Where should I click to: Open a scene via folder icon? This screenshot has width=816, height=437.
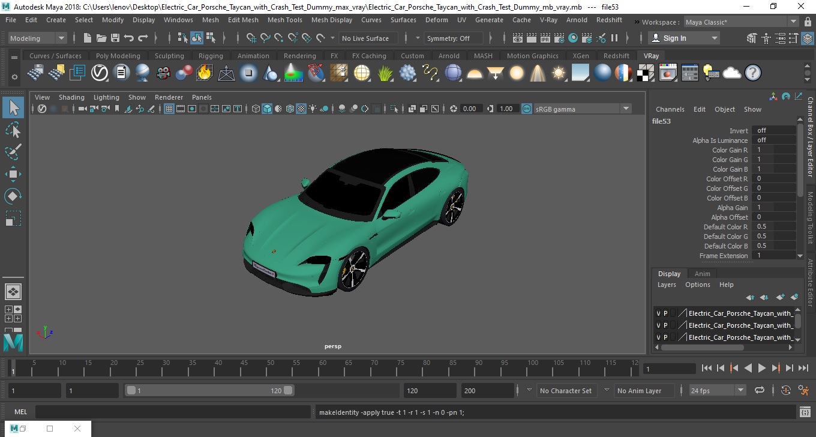click(101, 38)
